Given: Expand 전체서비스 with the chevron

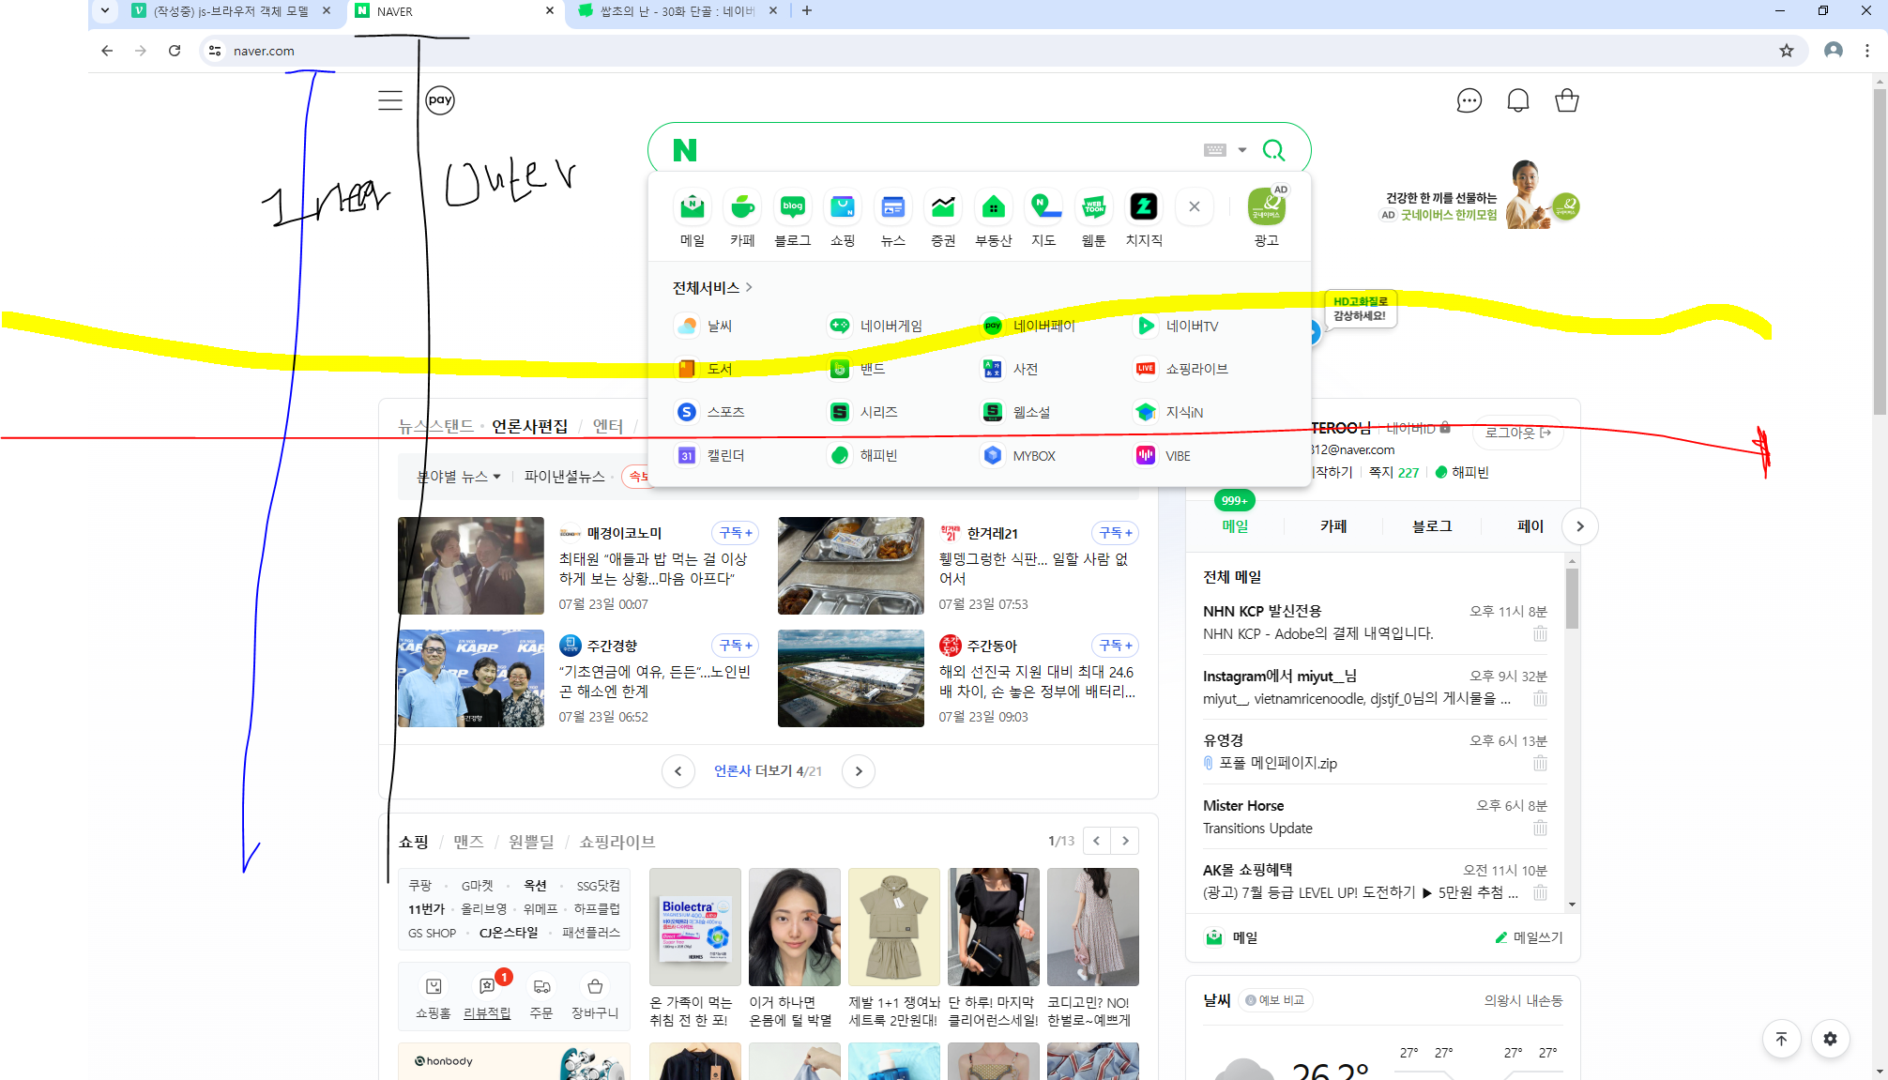Looking at the screenshot, I should 749,287.
